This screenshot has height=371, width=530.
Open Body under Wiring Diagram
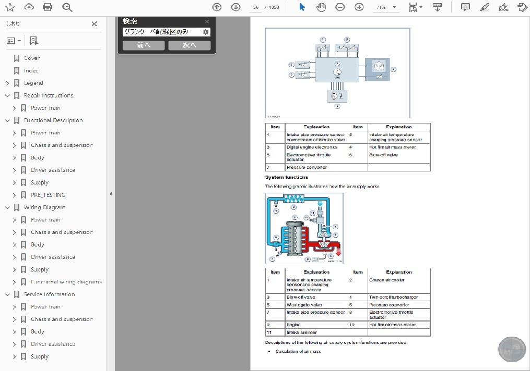37,244
